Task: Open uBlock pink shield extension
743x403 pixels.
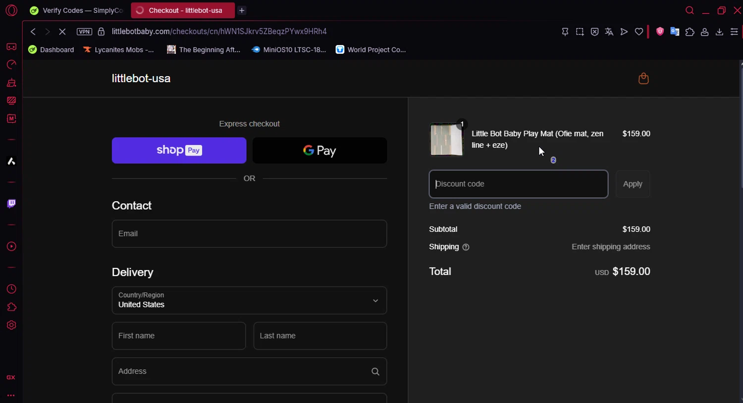Action: pos(660,32)
